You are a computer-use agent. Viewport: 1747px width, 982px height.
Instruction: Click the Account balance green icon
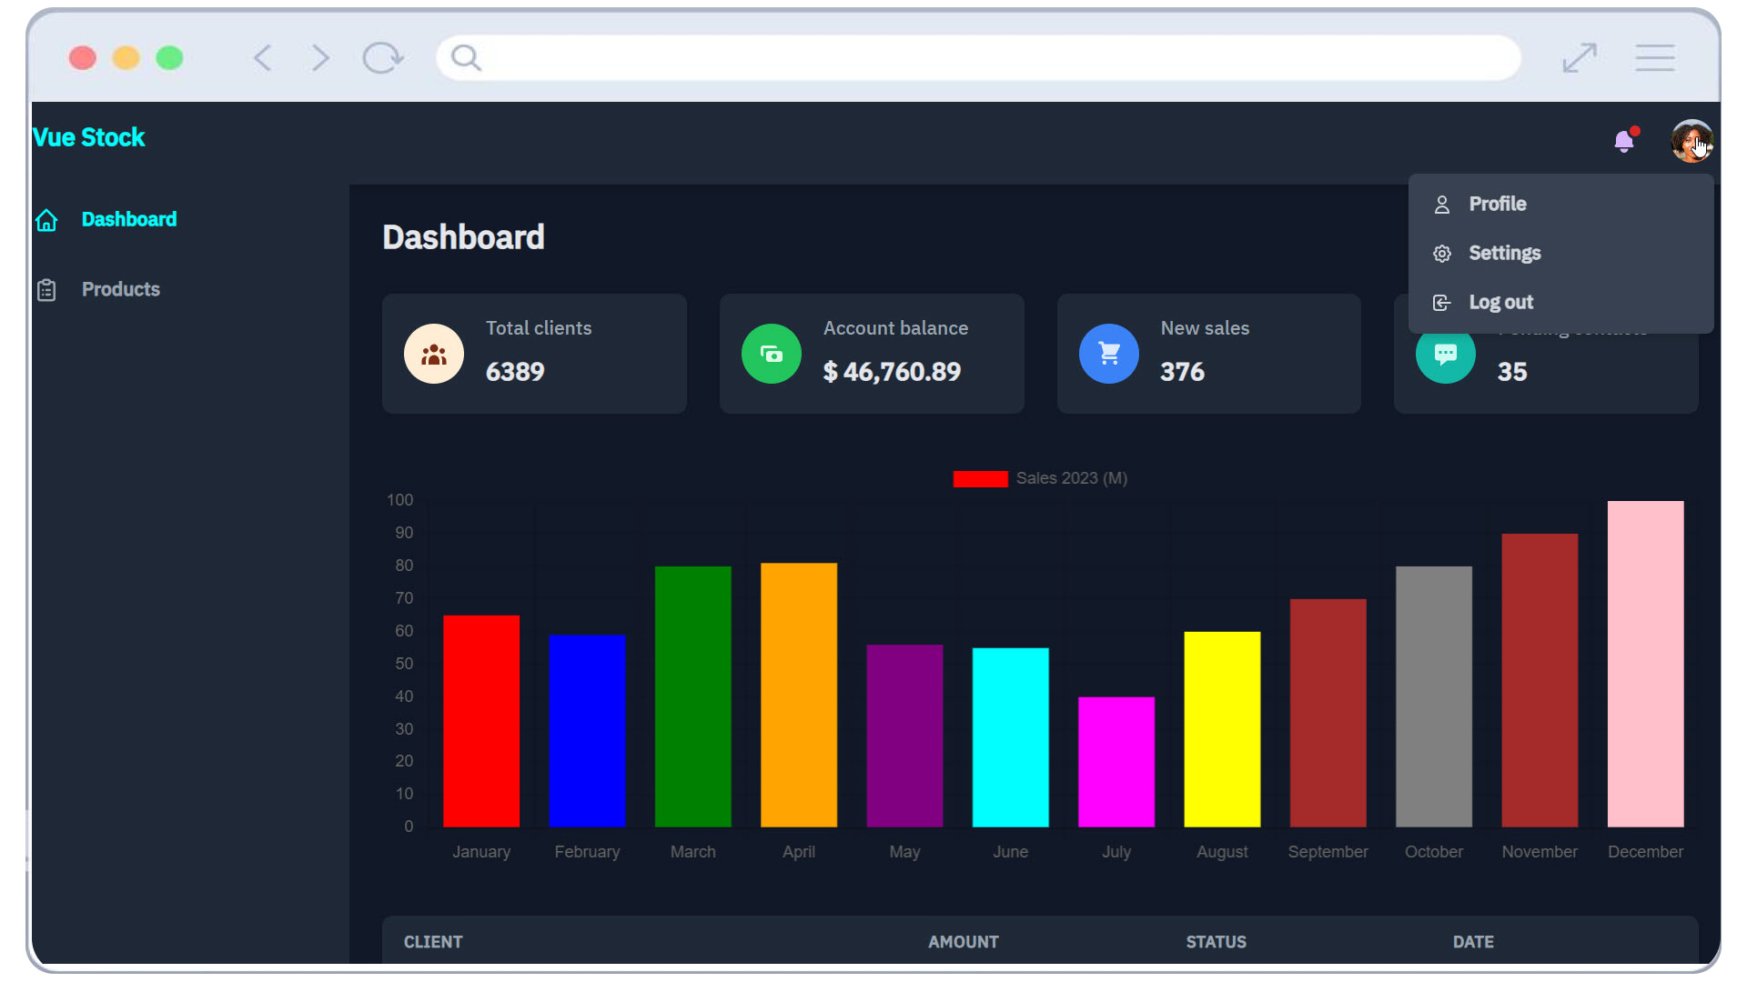pos(772,354)
